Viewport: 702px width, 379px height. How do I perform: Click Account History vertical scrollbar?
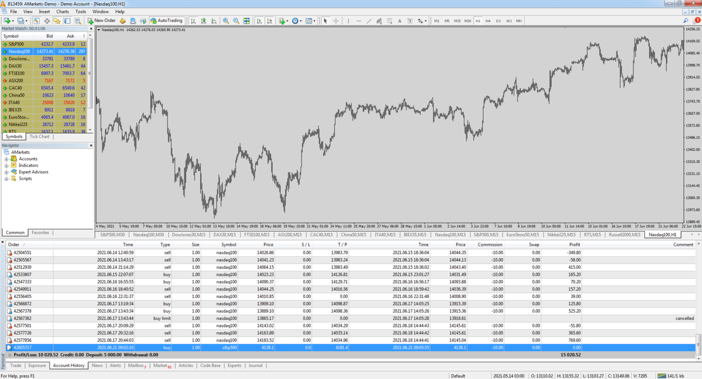click(x=699, y=343)
